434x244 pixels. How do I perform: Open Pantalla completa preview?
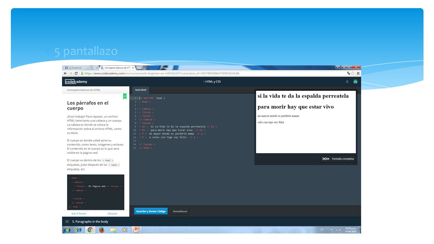[x=338, y=159]
